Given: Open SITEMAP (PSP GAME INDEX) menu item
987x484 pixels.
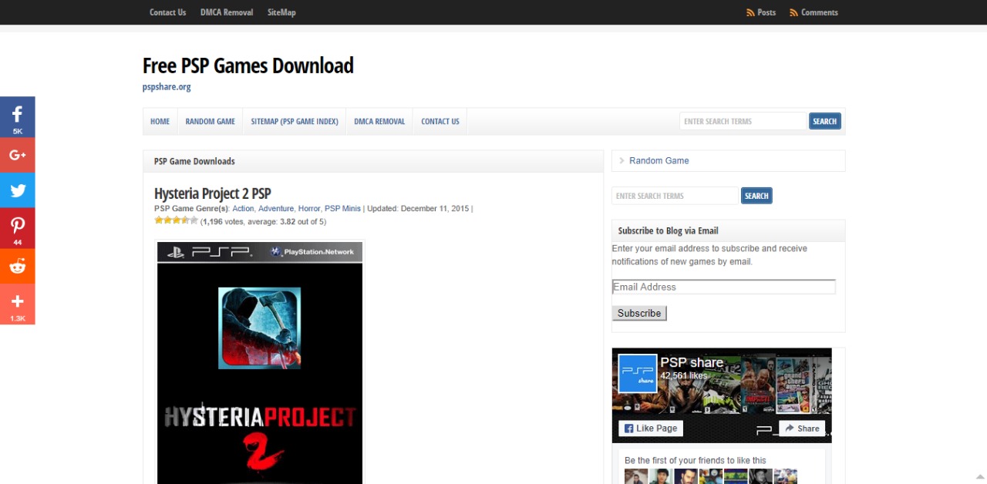Looking at the screenshot, I should coord(295,122).
